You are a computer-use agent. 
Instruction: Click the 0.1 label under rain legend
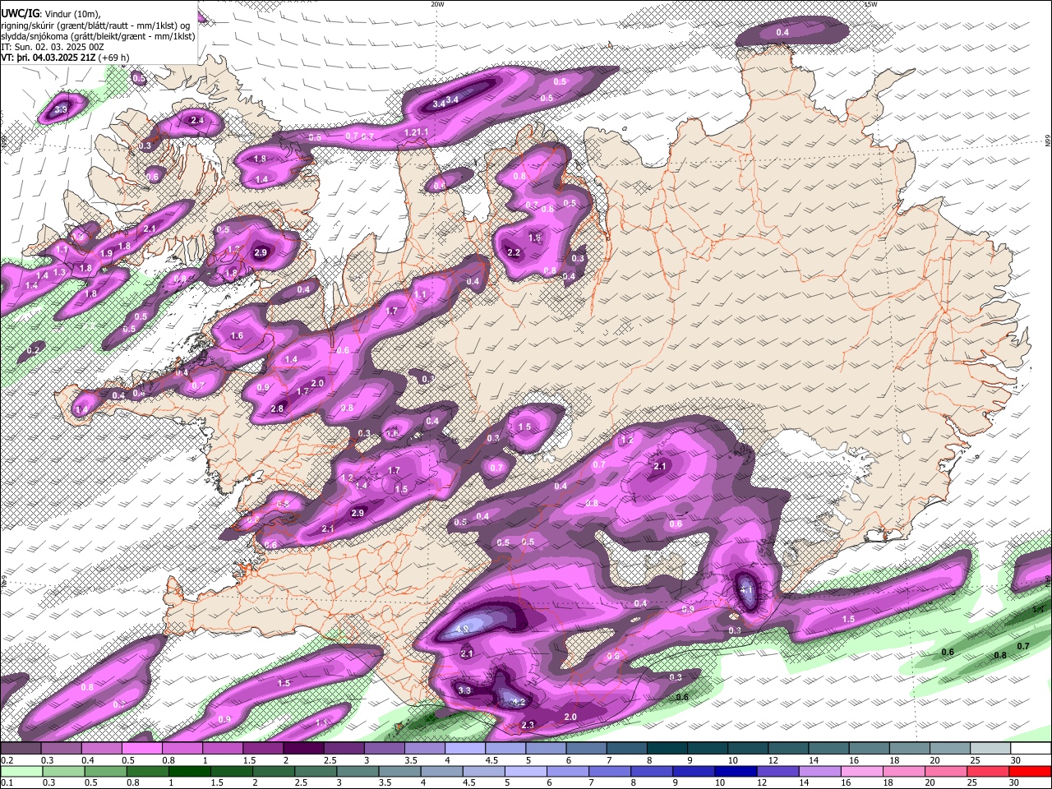(x=7, y=783)
